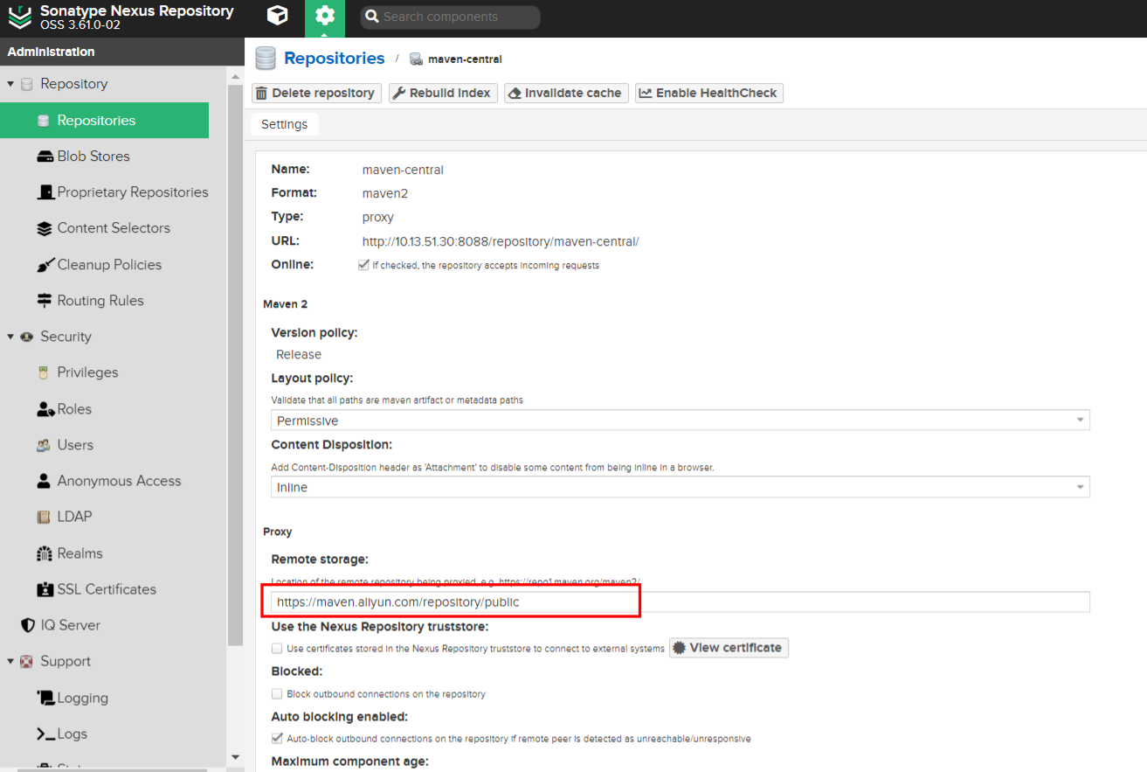
Task: Switch to the Settings tab
Action: 284,124
